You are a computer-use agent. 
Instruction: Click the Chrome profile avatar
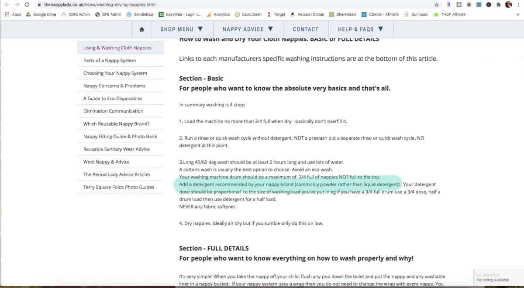coord(508,5)
